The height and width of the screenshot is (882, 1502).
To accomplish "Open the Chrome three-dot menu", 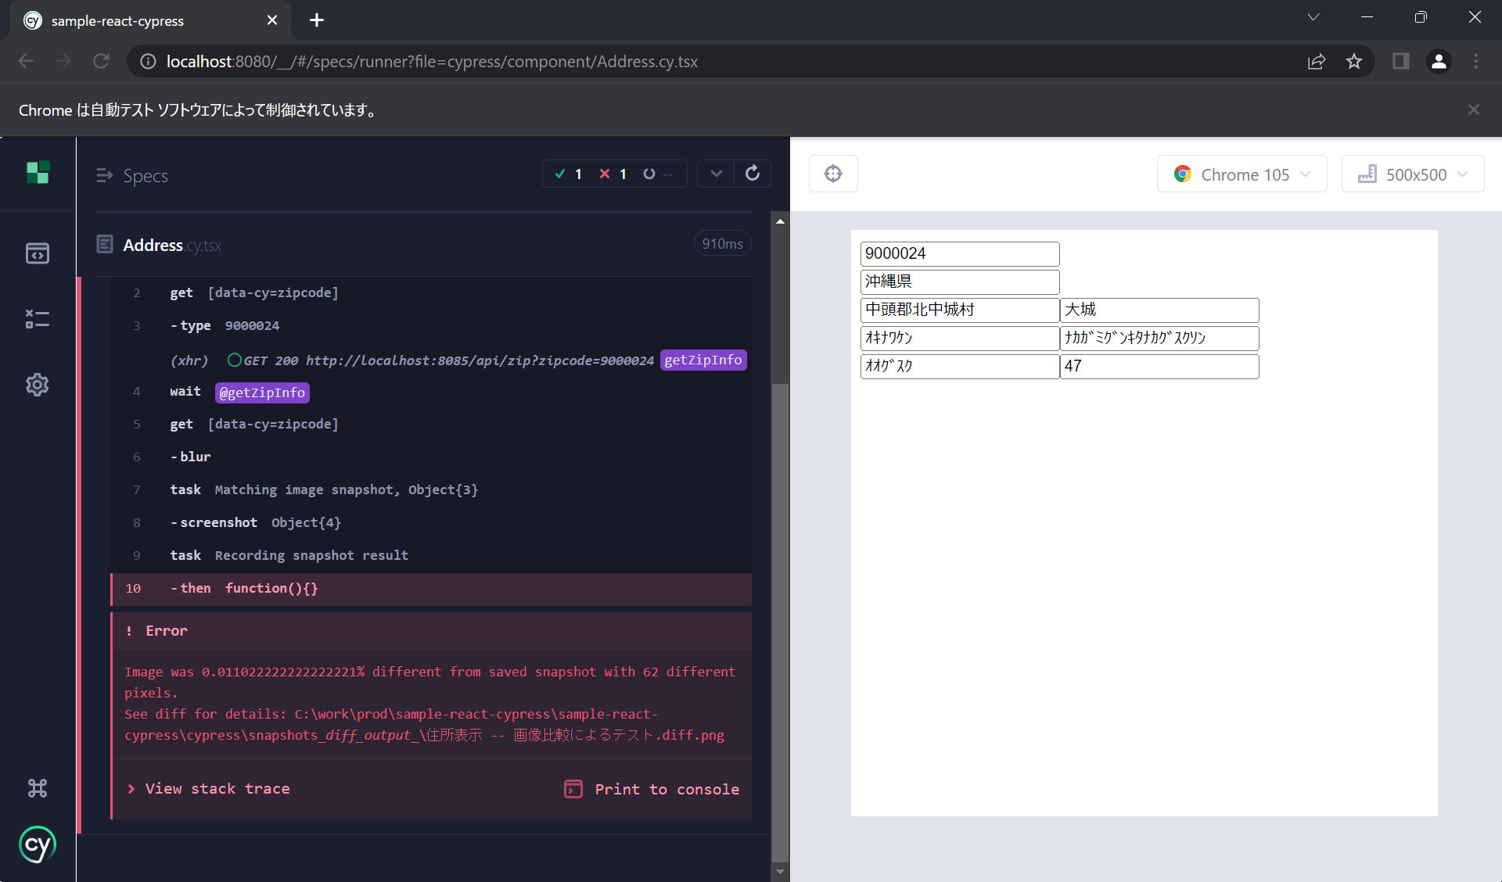I will pyautogui.click(x=1477, y=61).
